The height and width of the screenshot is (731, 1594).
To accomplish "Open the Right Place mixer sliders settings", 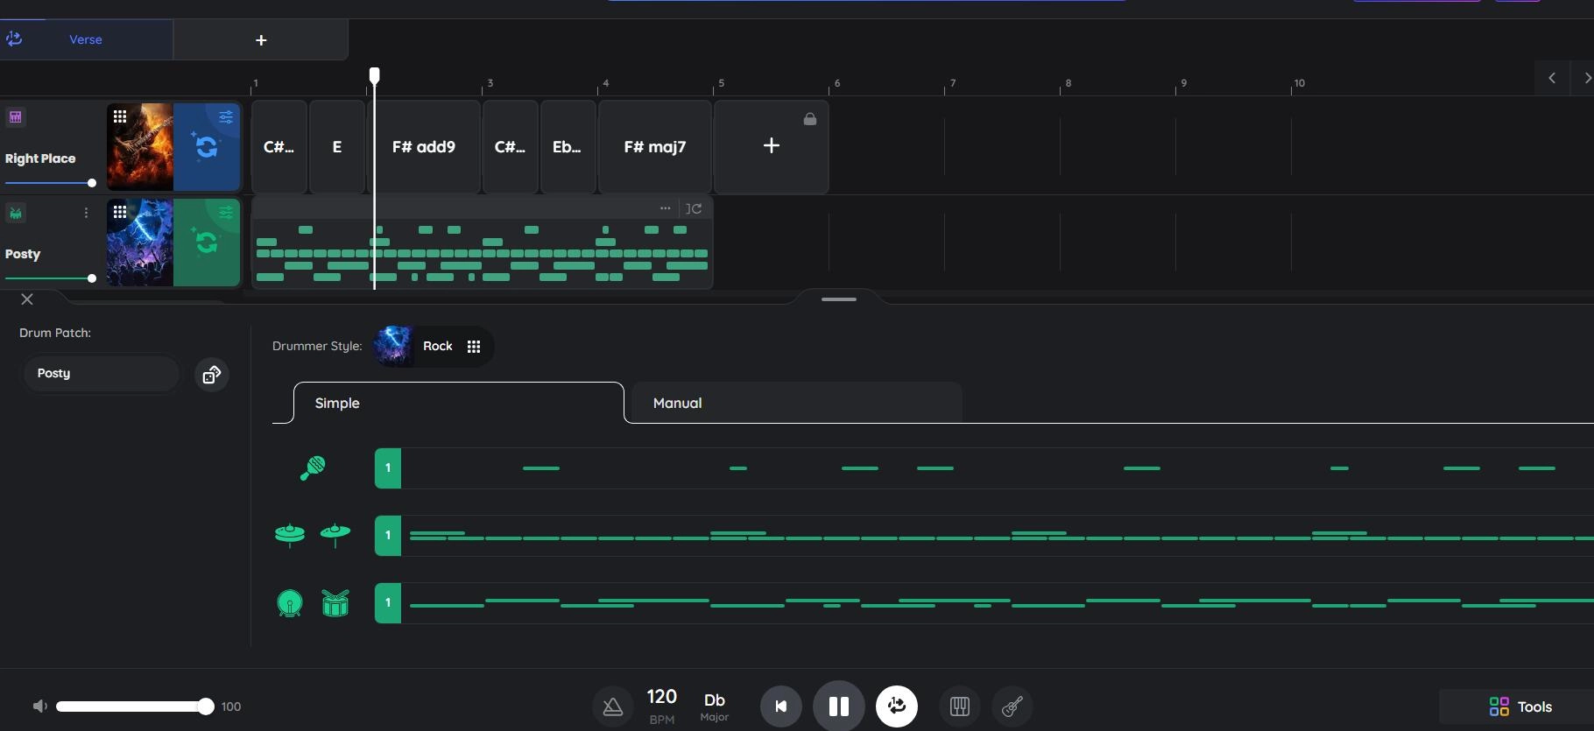I will [226, 116].
